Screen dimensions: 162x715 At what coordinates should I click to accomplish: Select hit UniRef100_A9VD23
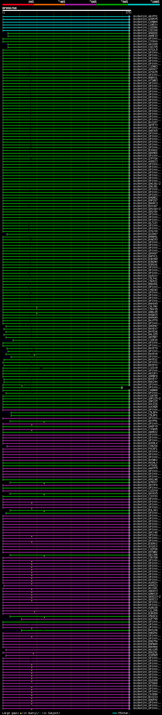[x=145, y=585]
